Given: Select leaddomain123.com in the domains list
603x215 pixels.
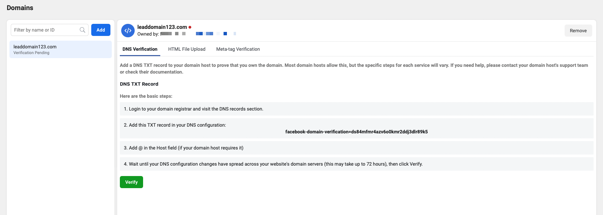Looking at the screenshot, I should coord(61,49).
